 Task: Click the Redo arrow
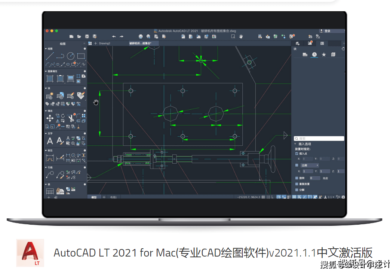tap(122, 36)
